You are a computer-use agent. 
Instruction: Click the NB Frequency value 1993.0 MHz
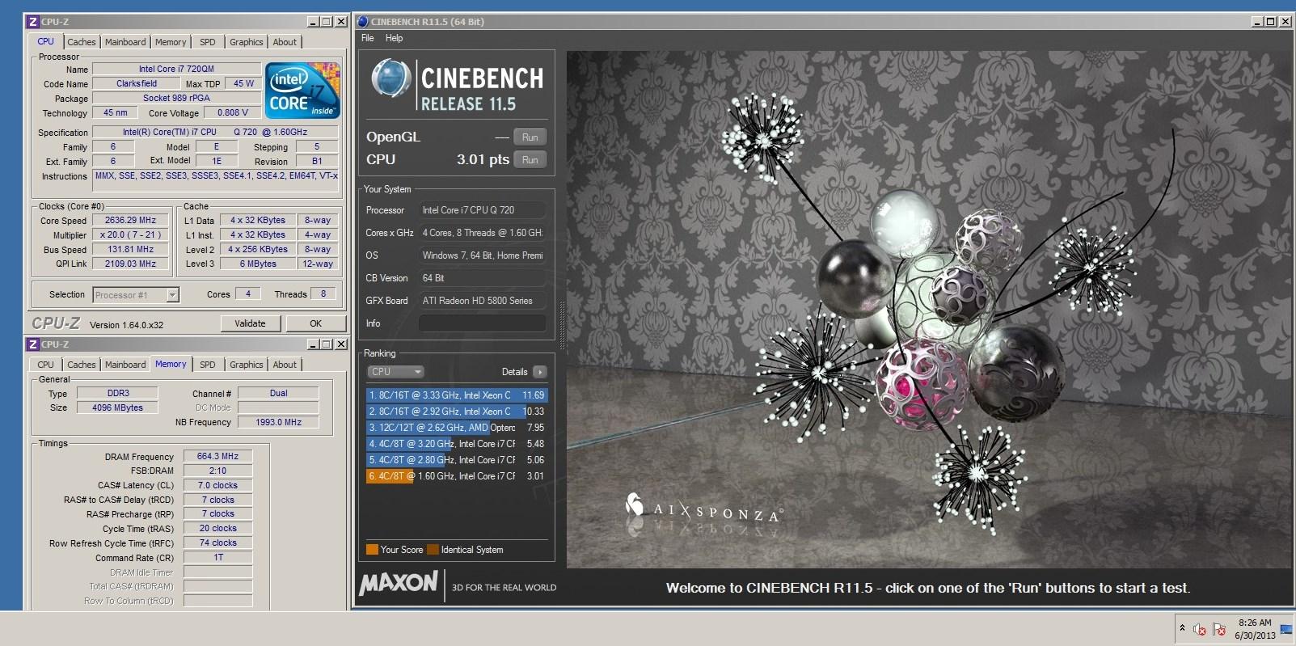(x=279, y=422)
